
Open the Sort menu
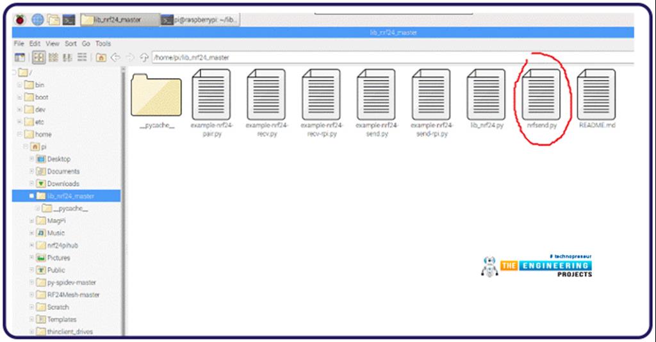click(70, 44)
